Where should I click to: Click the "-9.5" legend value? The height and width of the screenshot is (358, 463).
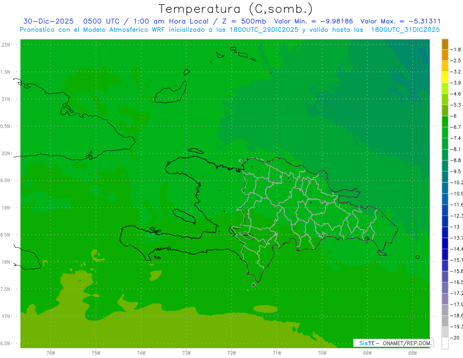click(456, 171)
